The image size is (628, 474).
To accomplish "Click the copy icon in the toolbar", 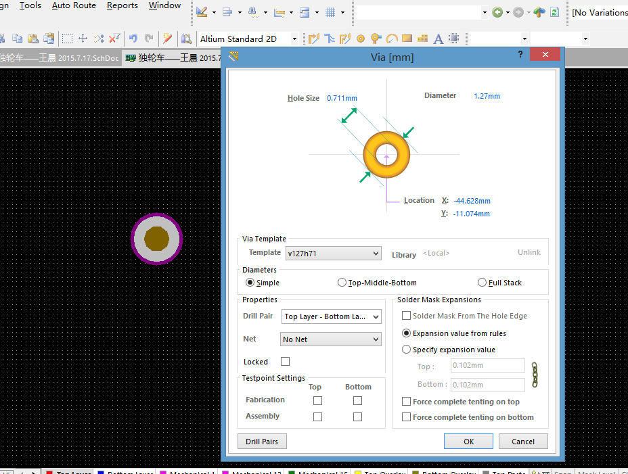I will (x=17, y=39).
